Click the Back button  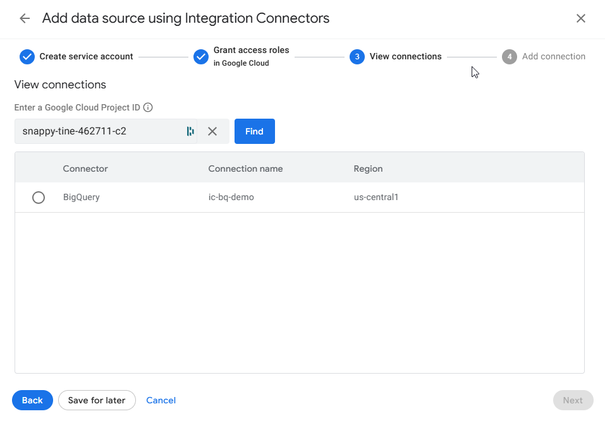[x=32, y=400]
